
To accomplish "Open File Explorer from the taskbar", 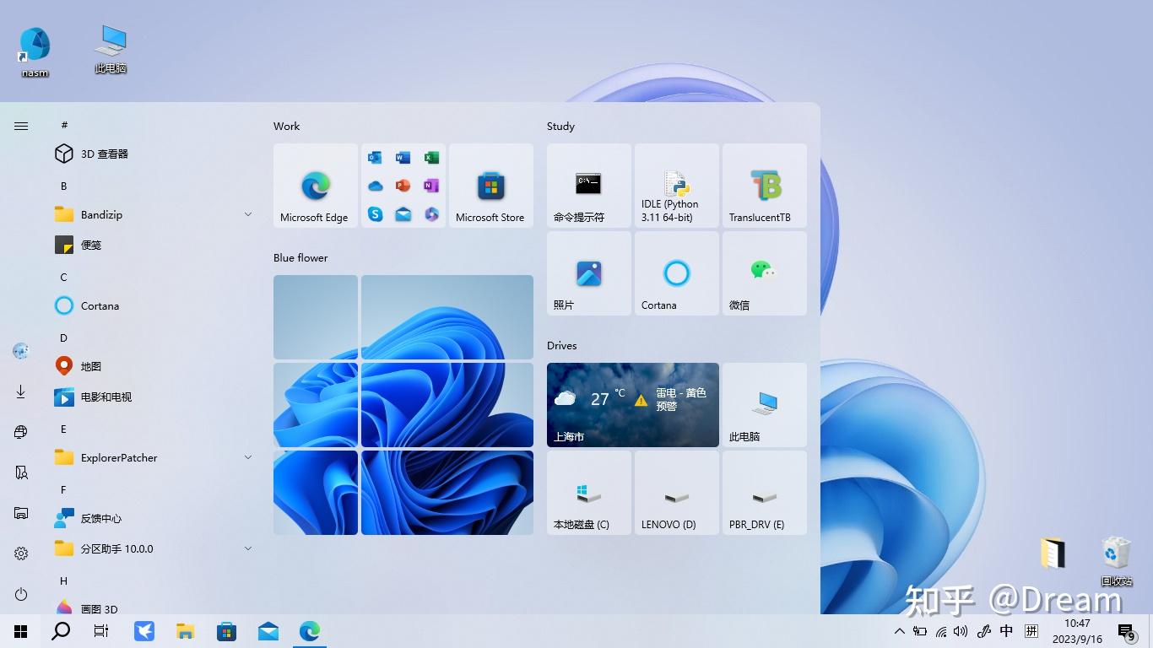I will (x=185, y=631).
